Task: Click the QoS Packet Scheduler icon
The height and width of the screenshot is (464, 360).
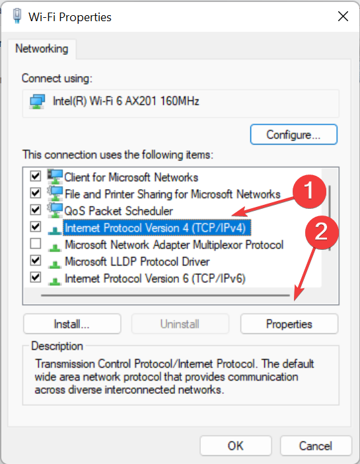Action: [55, 210]
